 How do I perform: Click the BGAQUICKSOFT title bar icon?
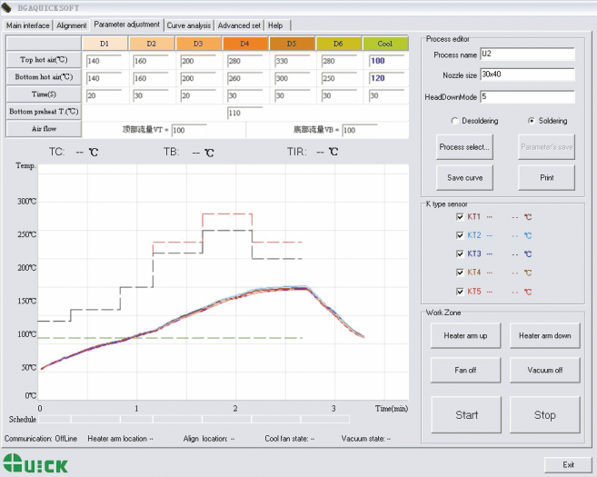click(7, 7)
